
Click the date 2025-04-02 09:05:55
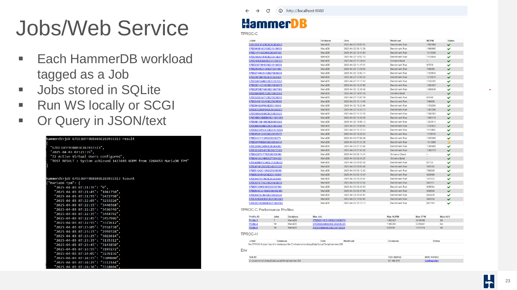click(354, 45)
